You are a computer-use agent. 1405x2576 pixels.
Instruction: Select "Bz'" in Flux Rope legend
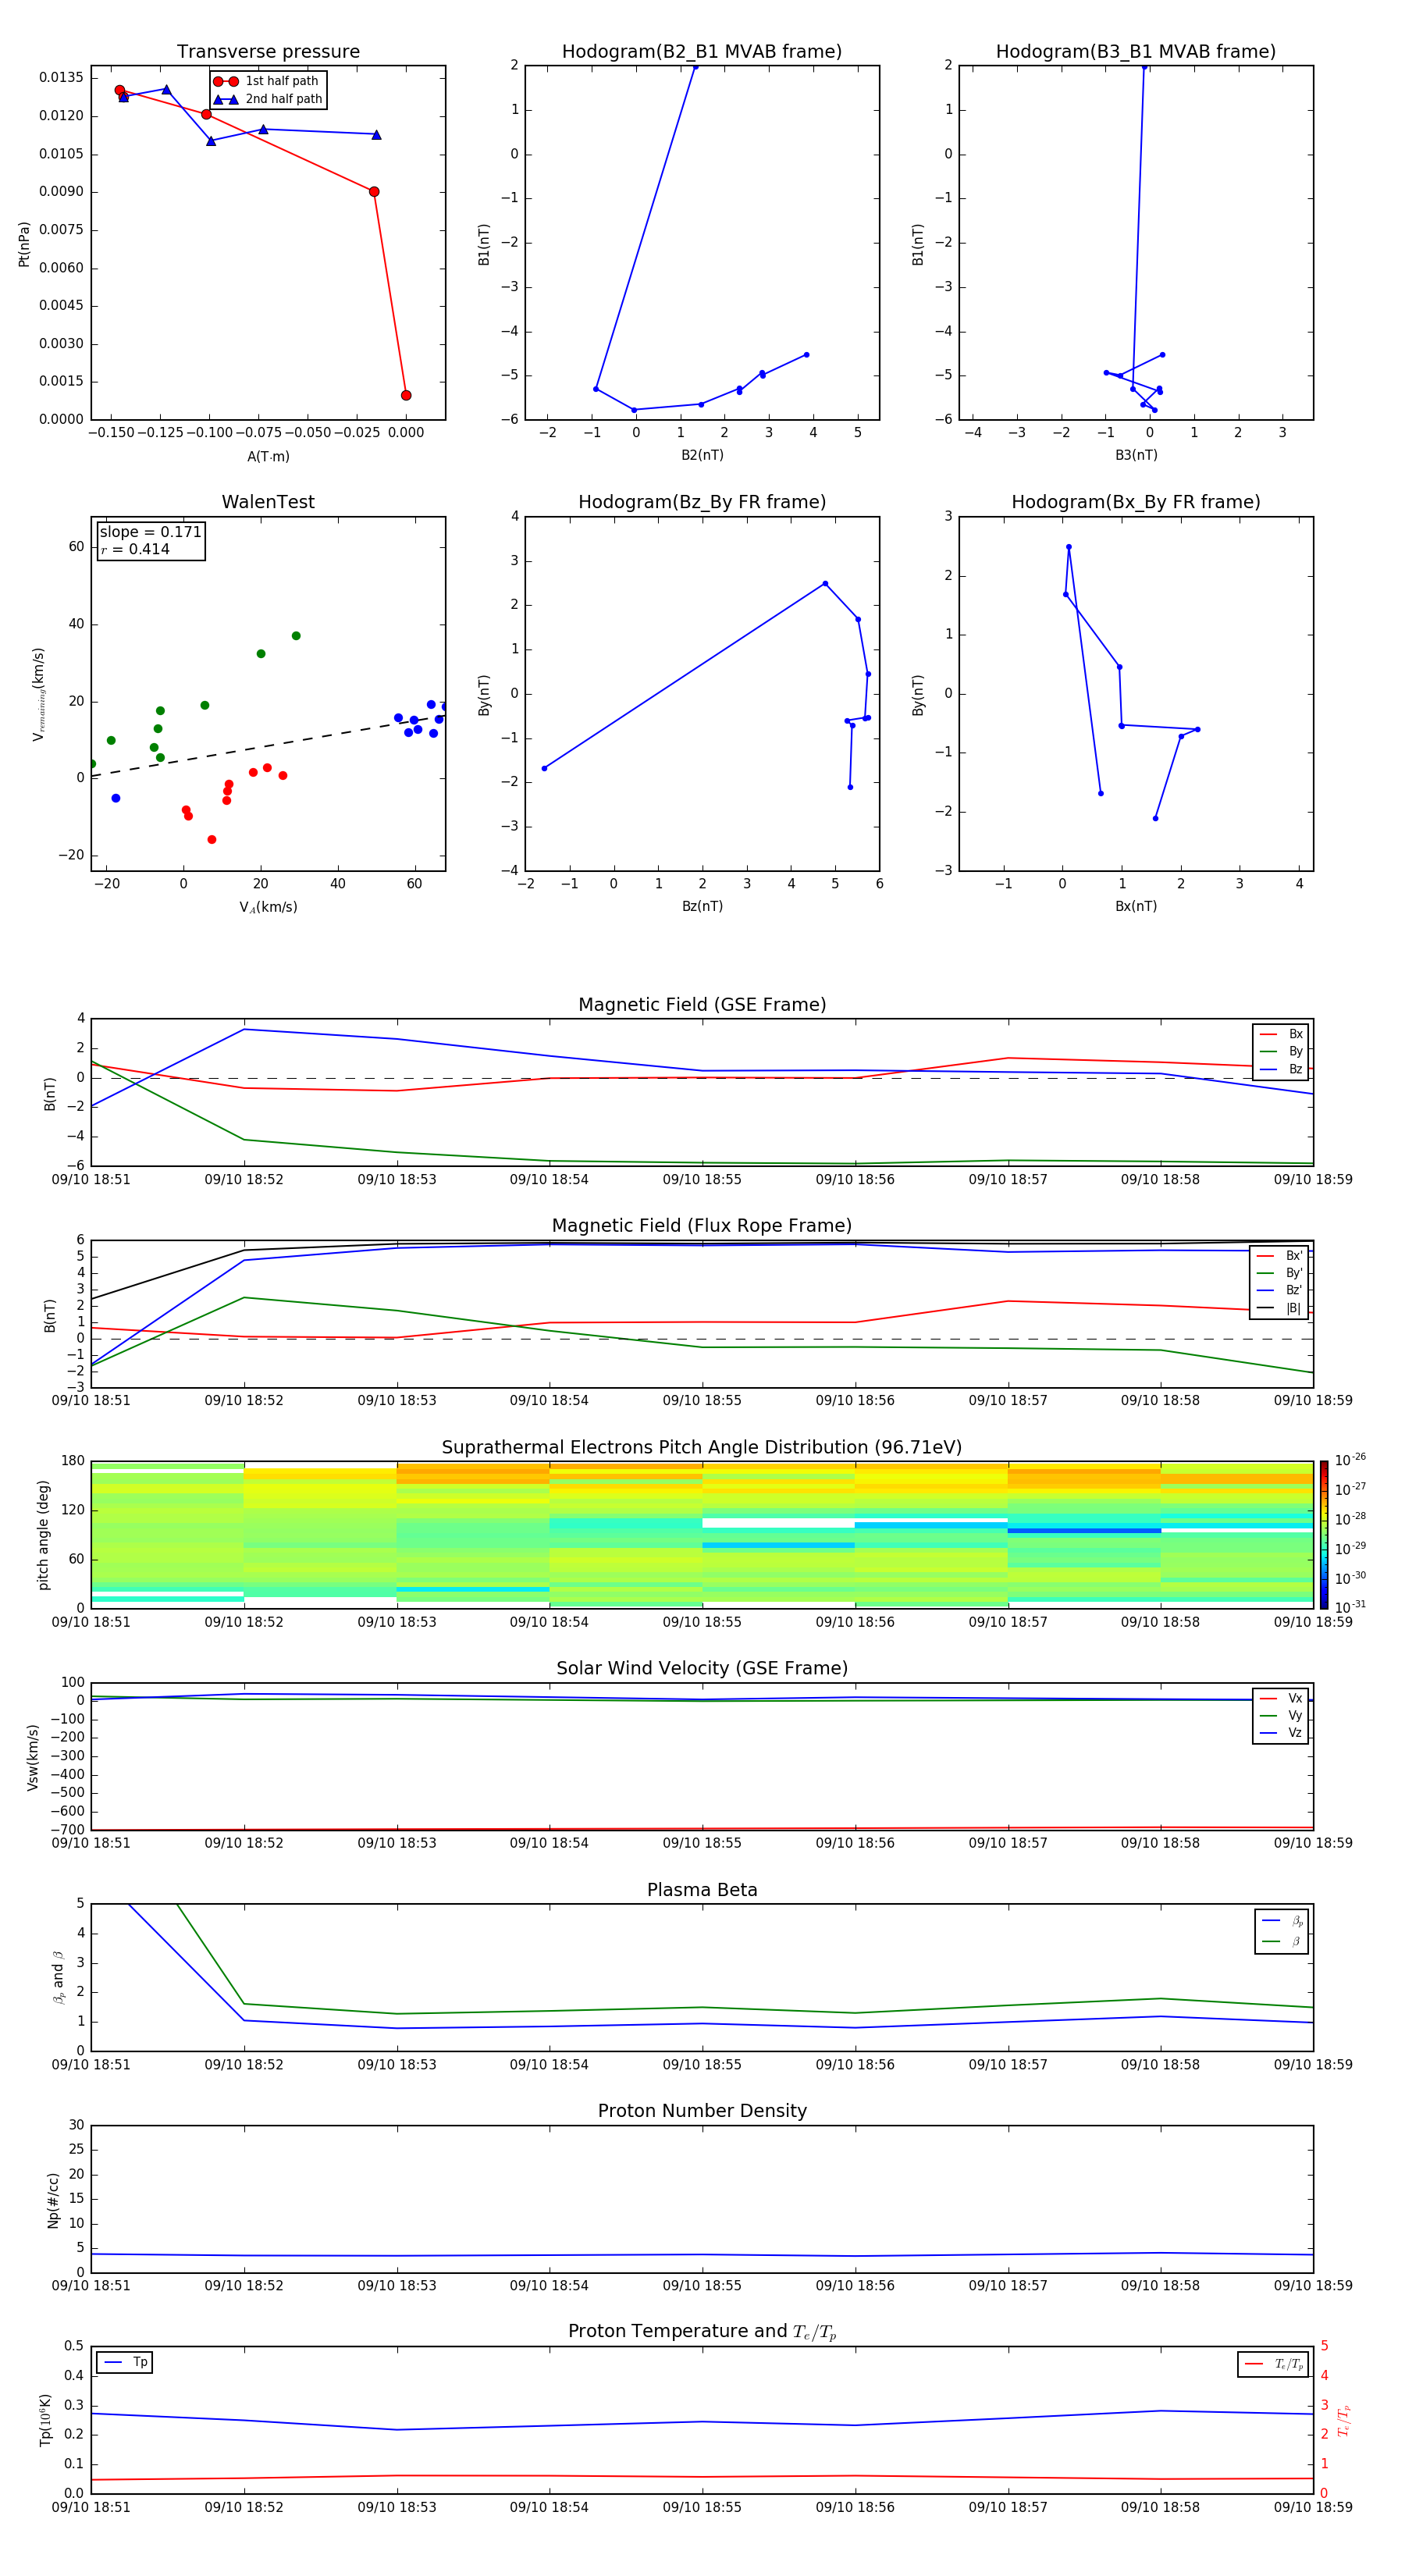coord(1280,1290)
